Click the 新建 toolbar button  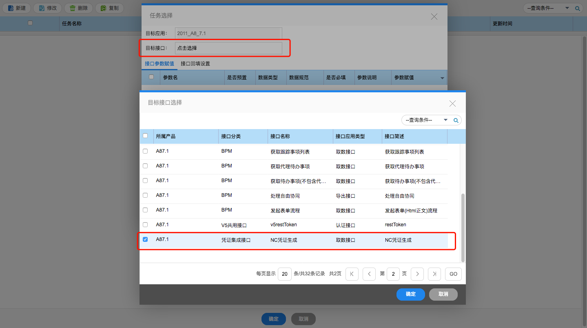coord(17,8)
